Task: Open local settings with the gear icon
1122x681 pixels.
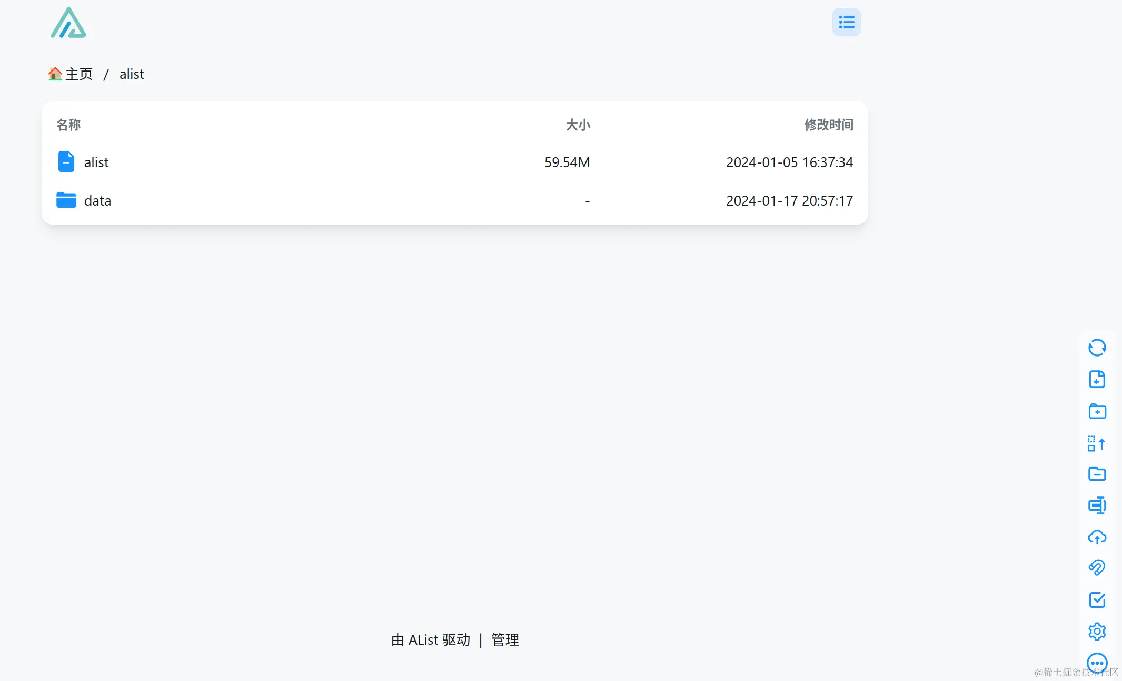Action: (x=1097, y=632)
